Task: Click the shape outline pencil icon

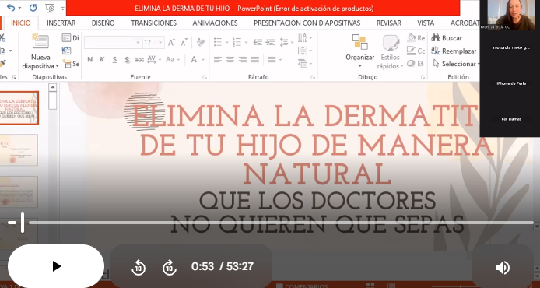Action: point(411,51)
